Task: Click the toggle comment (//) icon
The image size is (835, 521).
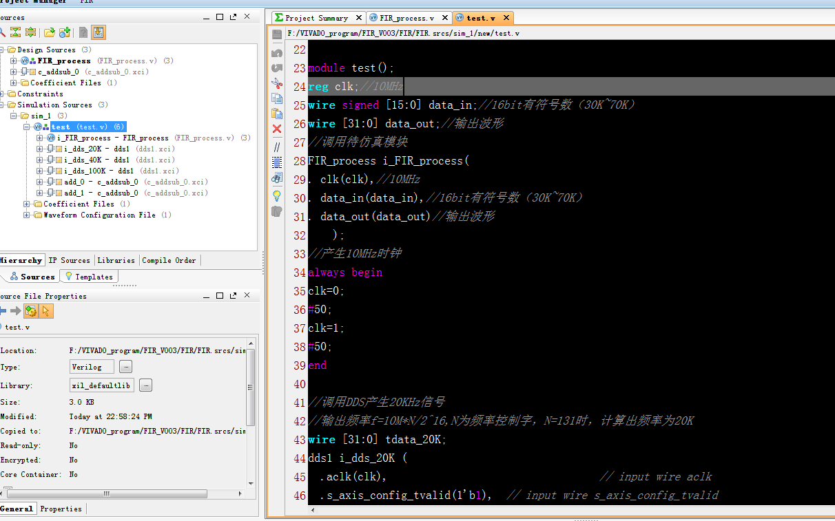Action: click(x=276, y=147)
